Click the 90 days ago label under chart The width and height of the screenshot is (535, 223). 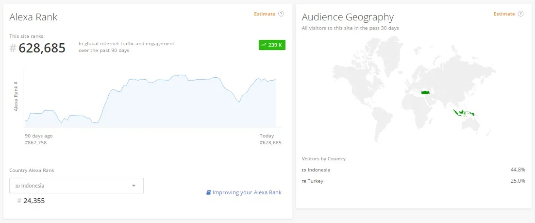pyautogui.click(x=39, y=136)
